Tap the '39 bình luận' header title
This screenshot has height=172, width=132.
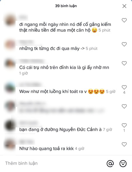[66, 6]
